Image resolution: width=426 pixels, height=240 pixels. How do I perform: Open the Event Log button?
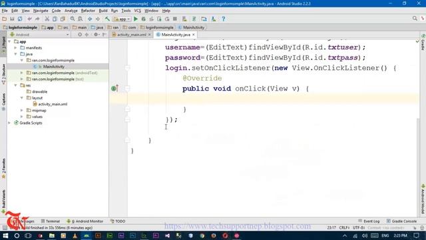click(369, 221)
